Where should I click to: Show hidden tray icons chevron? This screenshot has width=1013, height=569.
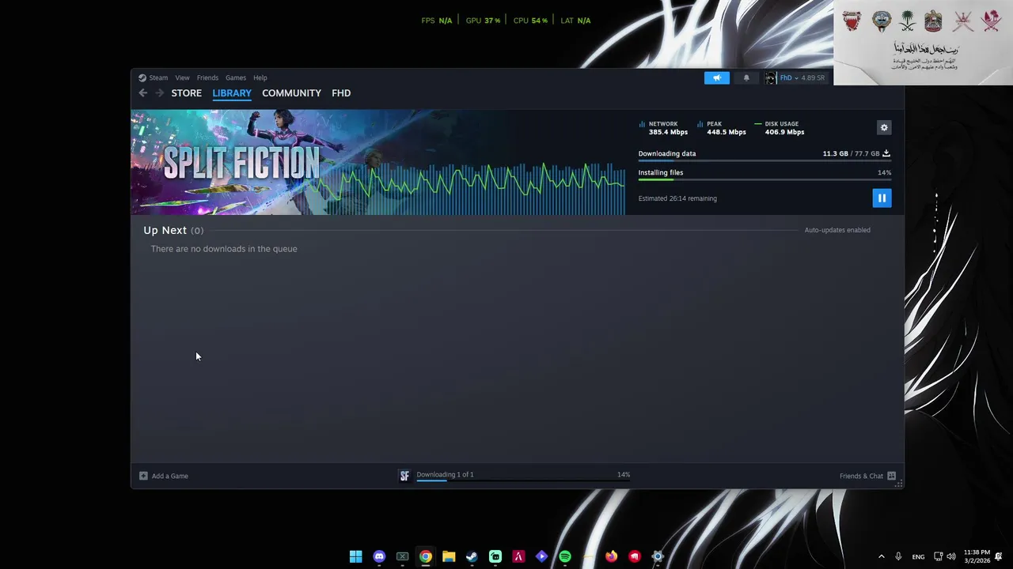tap(881, 556)
